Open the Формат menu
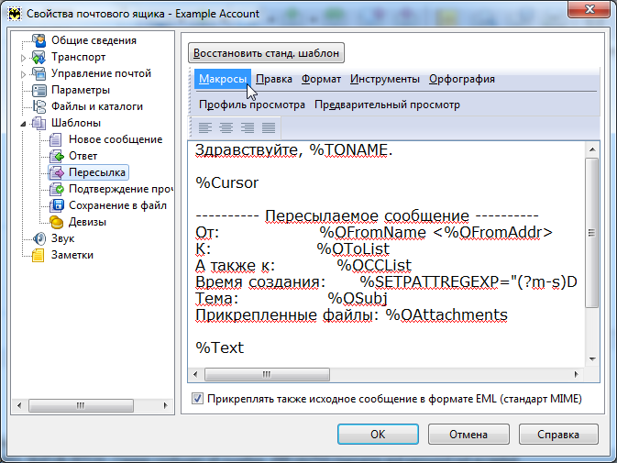617x463 pixels. coord(321,79)
